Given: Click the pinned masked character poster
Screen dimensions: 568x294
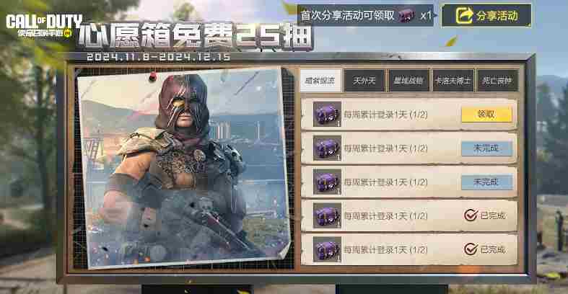Looking at the screenshot, I should 183,167.
